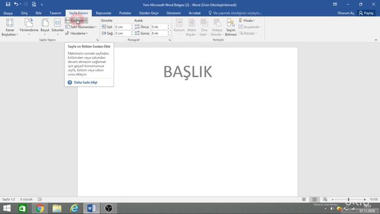
Task: Click the 'Daha fazla bilgi' link in tooltip
Action: [x=85, y=83]
